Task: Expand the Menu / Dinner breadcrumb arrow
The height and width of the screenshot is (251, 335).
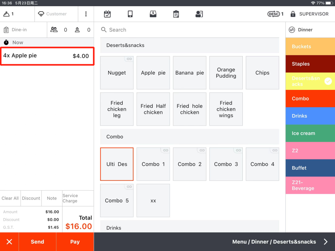Action: 326,242
